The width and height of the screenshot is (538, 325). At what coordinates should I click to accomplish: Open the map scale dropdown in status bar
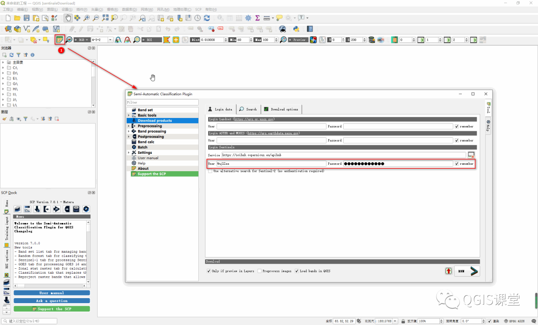coord(395,321)
